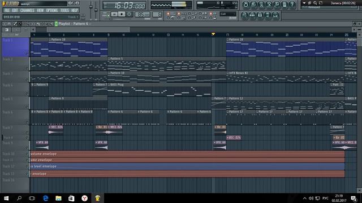The image size is (362, 203).
Task: Click the РУС language indicator
Action: 326,198
